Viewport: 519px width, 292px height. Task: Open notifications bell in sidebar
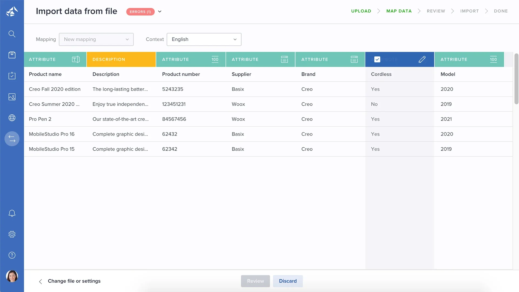[x=12, y=213]
